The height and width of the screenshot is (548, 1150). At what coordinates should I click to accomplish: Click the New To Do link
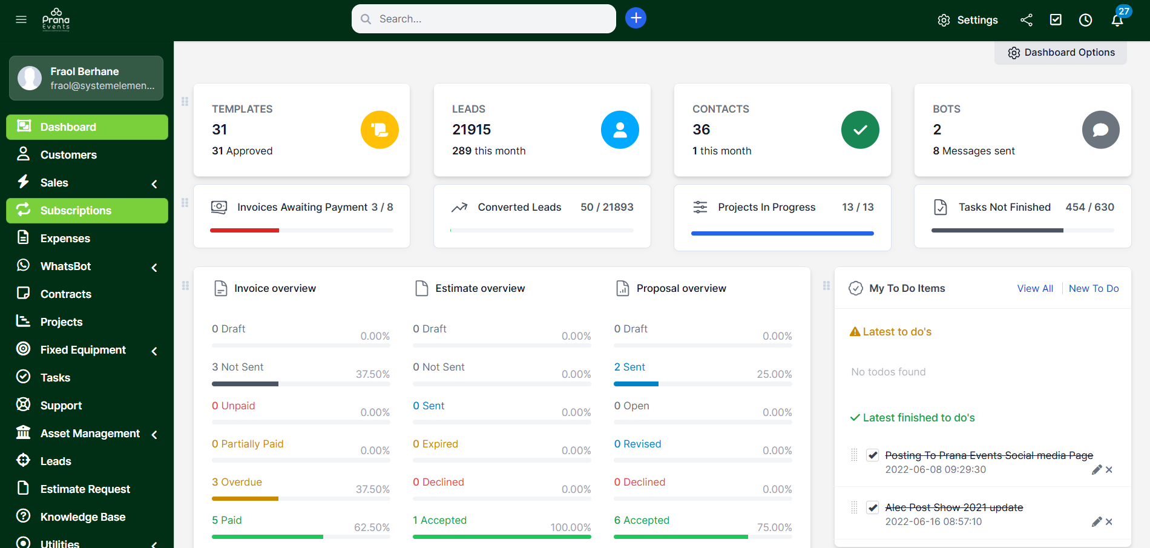pos(1093,289)
